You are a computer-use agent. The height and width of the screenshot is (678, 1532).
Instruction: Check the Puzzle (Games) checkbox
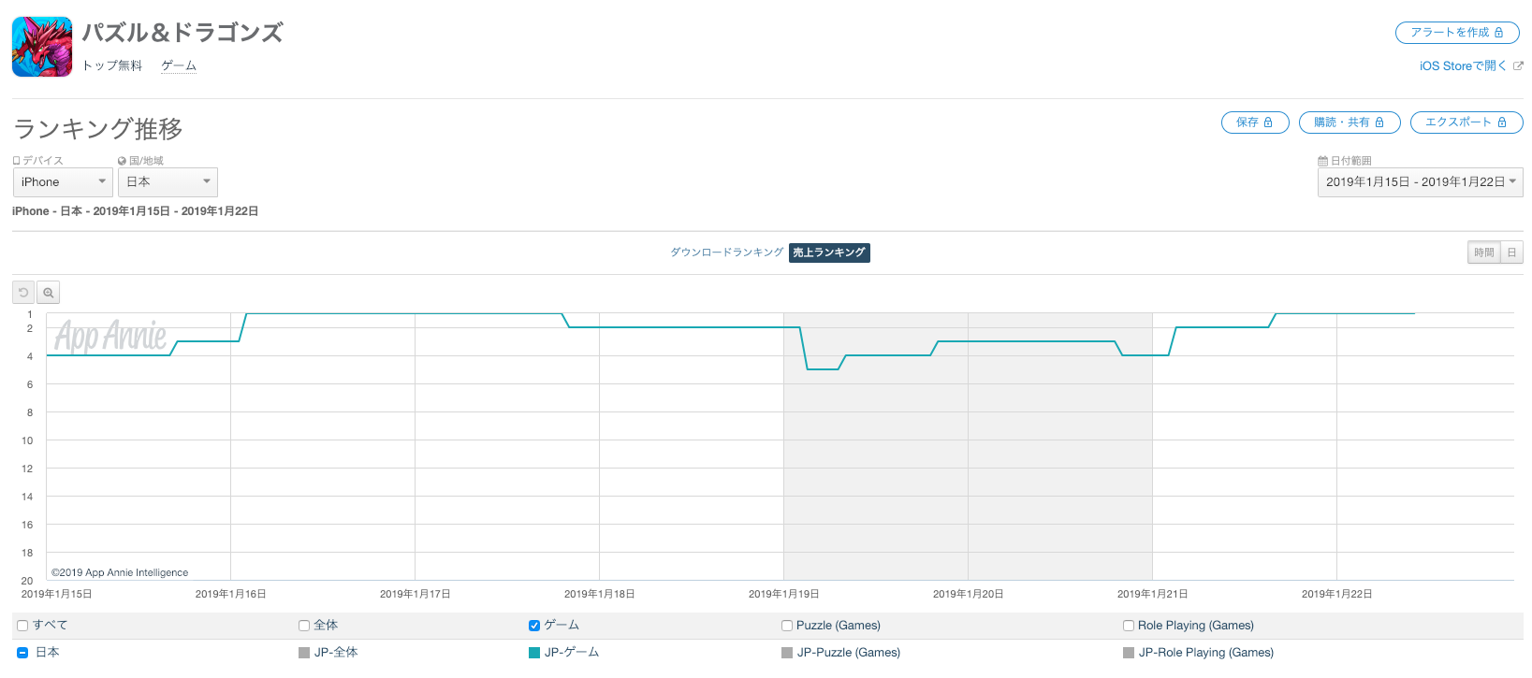point(787,626)
